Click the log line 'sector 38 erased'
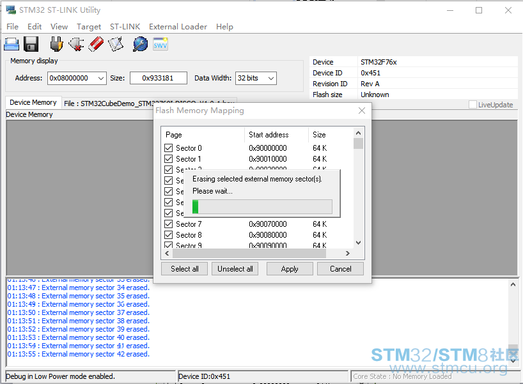 point(79,321)
